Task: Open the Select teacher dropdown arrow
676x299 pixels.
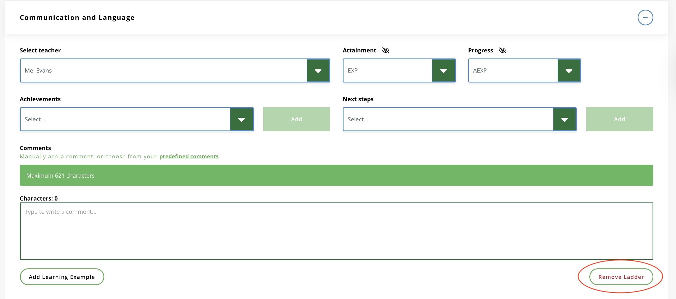Action: [318, 71]
